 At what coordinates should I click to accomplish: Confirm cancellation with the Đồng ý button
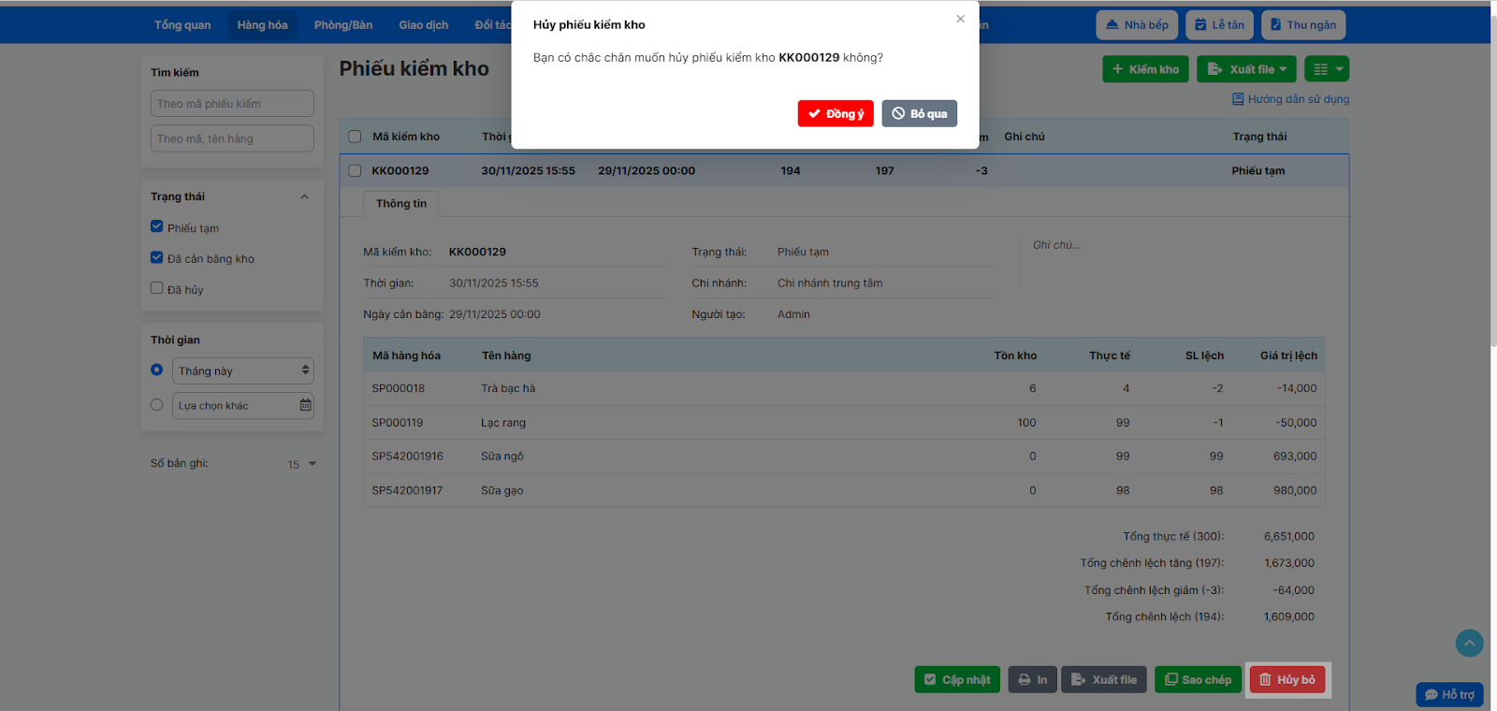[x=836, y=113]
